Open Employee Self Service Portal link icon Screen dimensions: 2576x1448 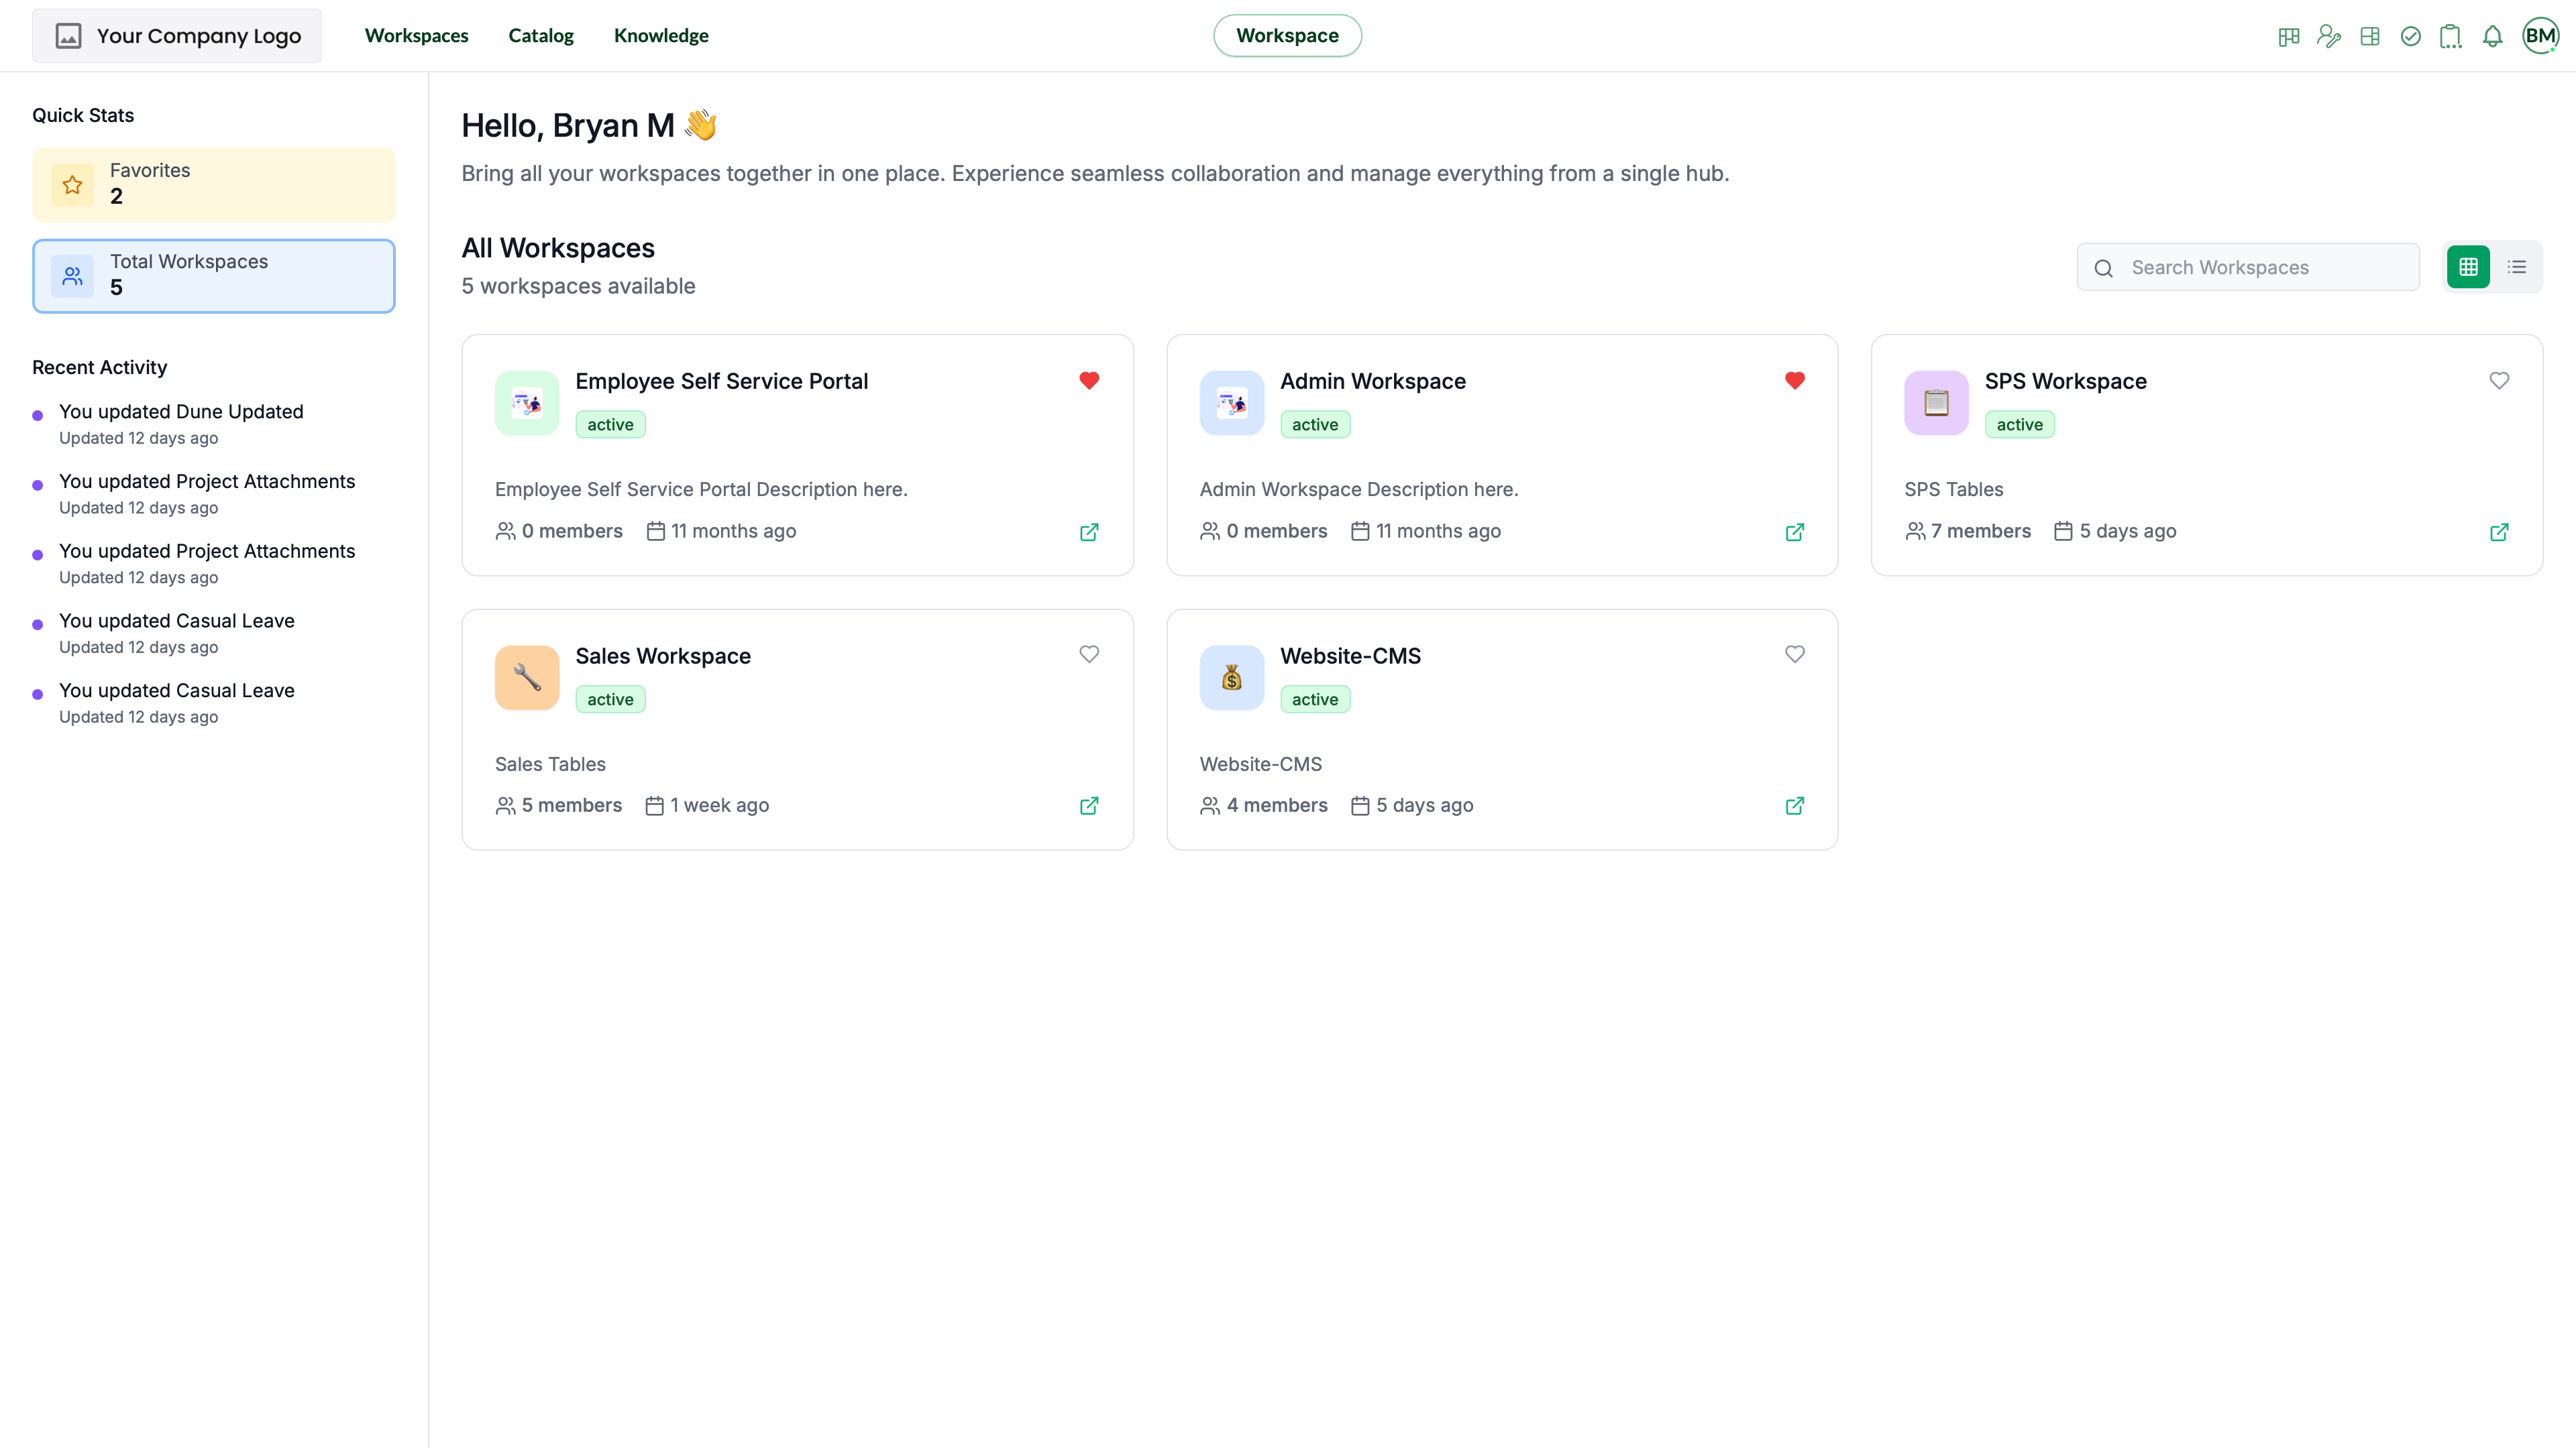[x=1089, y=532]
